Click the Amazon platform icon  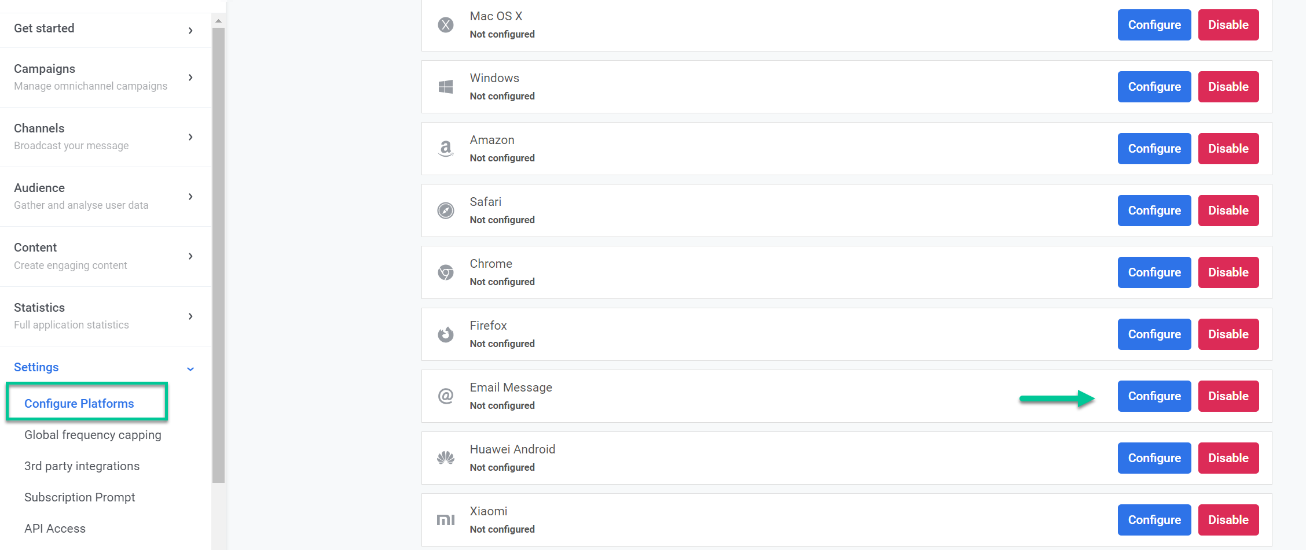445,149
